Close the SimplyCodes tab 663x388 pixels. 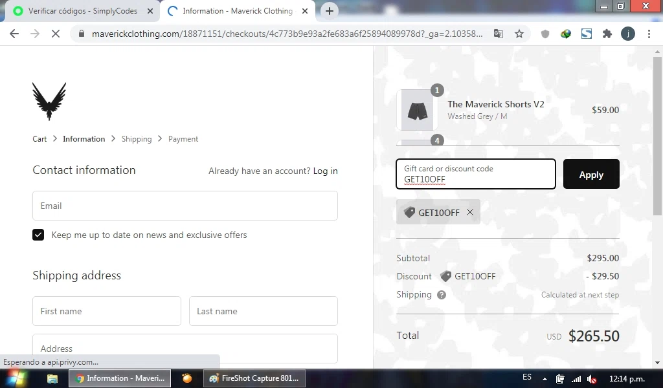point(150,12)
